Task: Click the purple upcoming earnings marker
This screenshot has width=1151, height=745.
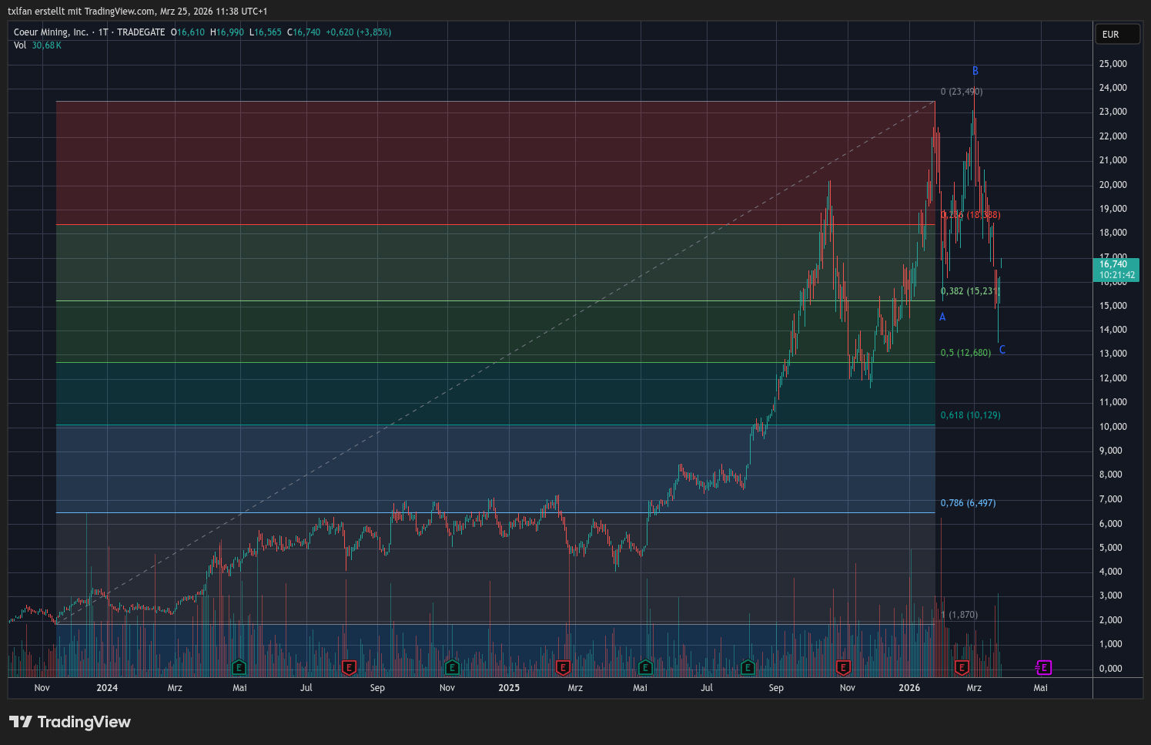Action: (1044, 667)
